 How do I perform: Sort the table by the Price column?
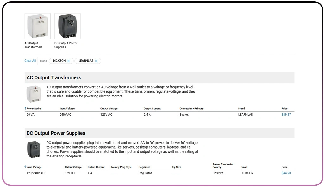[x=284, y=108]
